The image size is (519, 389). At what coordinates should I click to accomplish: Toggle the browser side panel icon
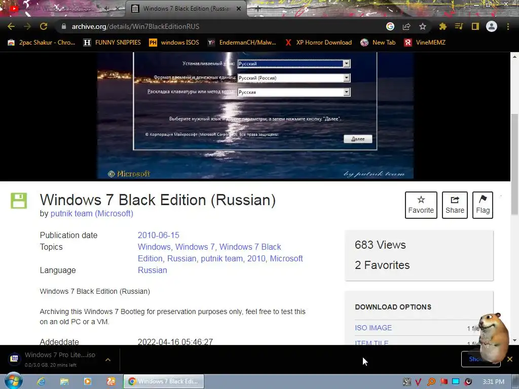click(475, 26)
